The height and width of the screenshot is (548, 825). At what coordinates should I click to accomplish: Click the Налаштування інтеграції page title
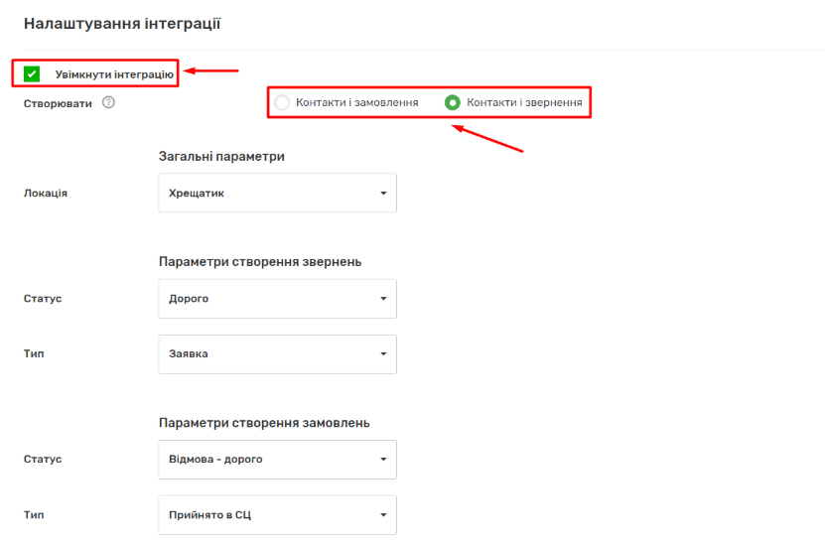pos(121,23)
